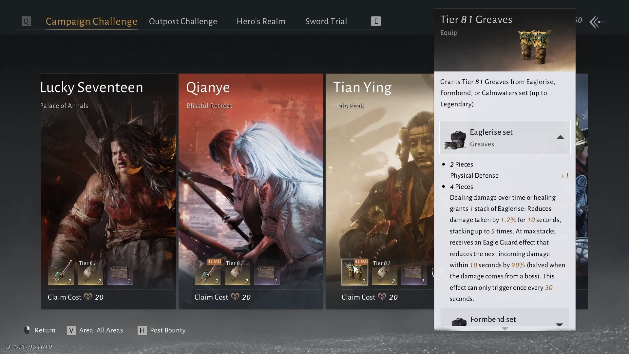Open the Hero's Realm tab

(x=261, y=21)
